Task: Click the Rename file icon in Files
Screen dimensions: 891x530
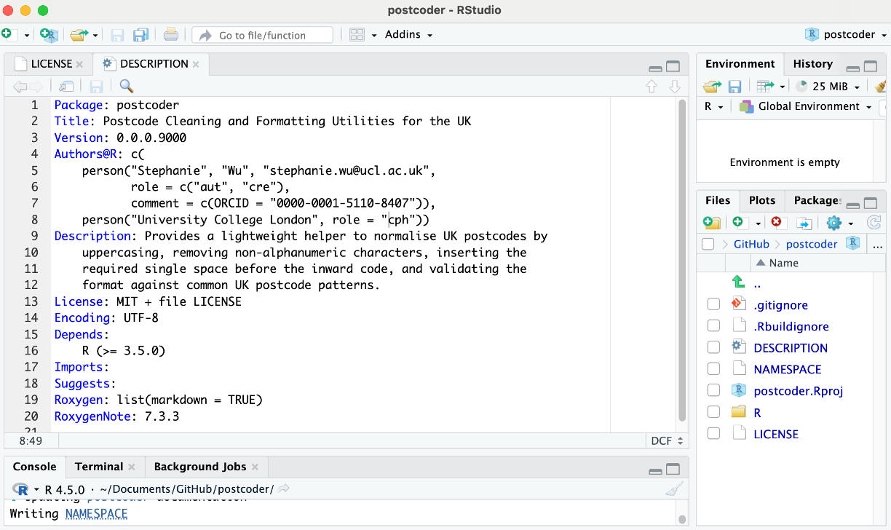Action: point(804,223)
